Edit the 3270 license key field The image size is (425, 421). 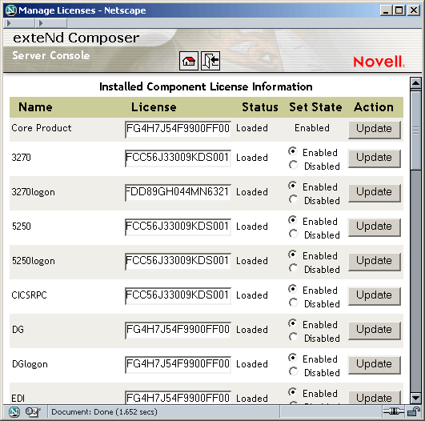coord(178,158)
